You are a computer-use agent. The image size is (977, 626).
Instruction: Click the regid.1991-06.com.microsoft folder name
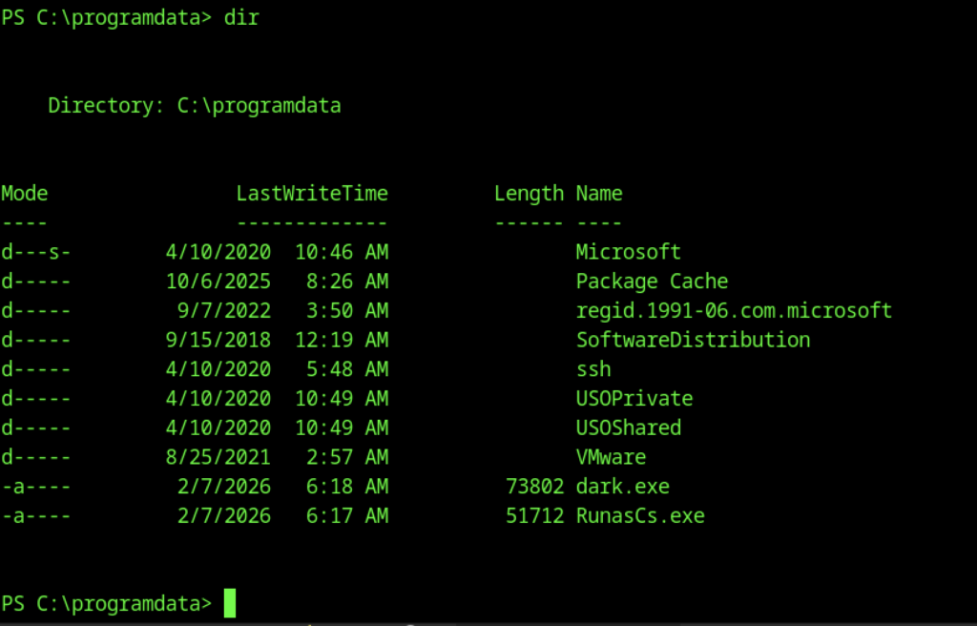(734, 310)
